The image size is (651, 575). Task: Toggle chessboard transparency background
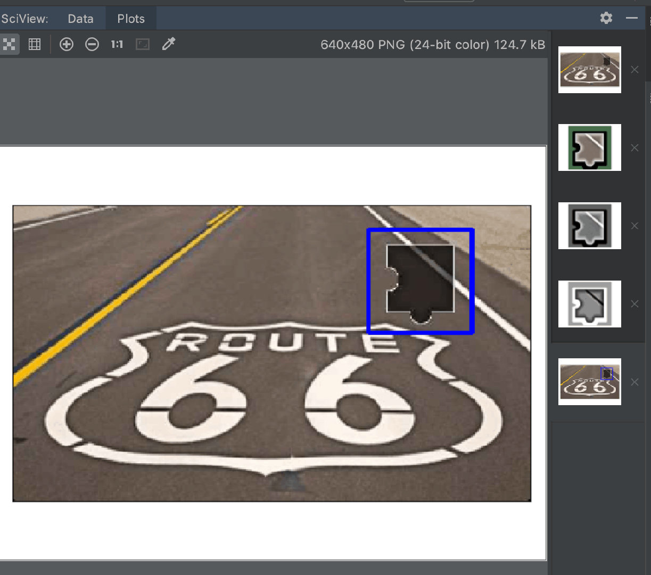[x=9, y=44]
